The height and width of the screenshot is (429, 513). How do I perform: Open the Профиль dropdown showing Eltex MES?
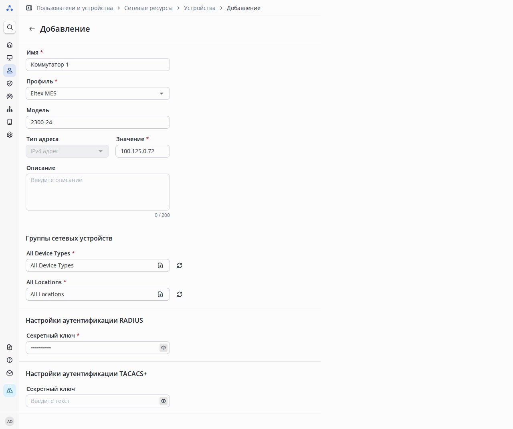coord(97,93)
